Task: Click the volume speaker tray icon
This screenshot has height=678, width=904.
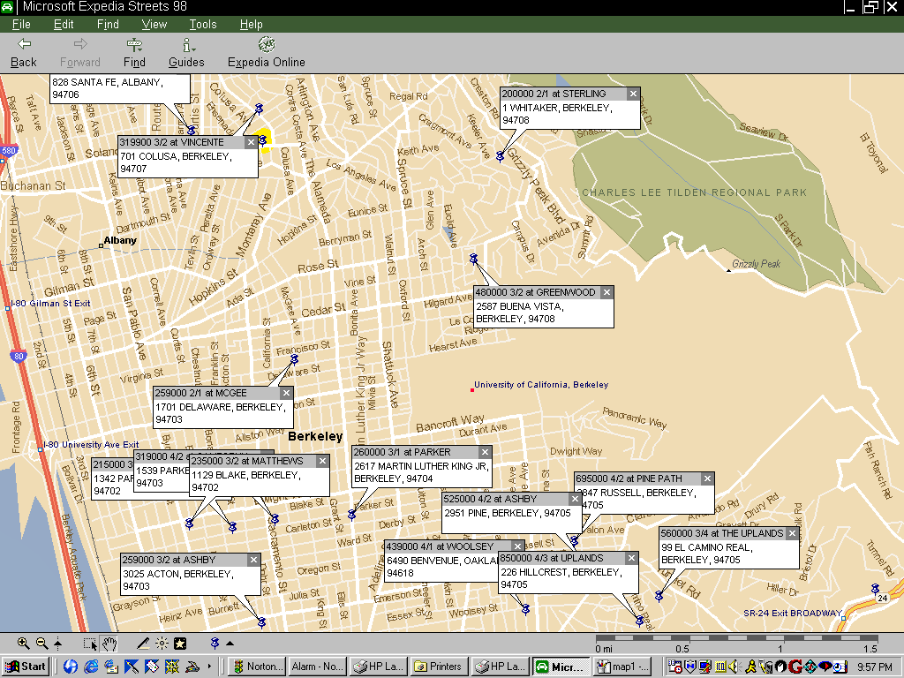Action: [x=734, y=667]
